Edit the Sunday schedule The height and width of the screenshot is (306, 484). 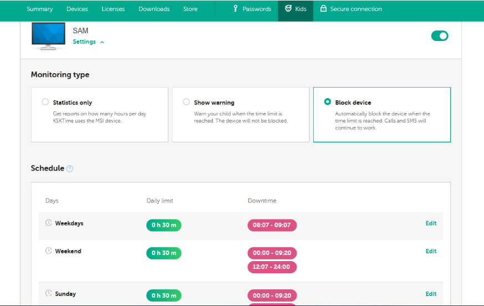tap(431, 294)
